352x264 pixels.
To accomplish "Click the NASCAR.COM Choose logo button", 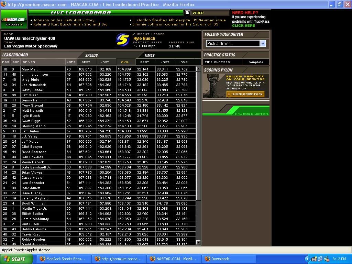I will [14, 19].
